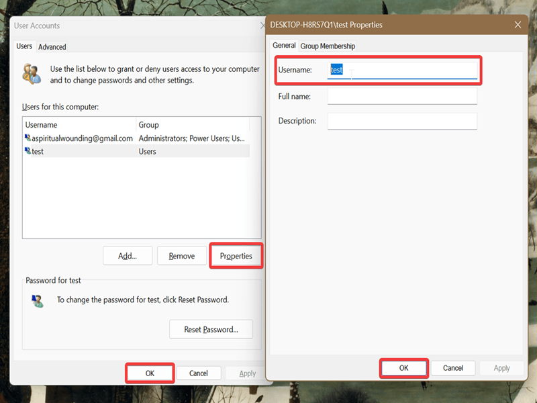Click Apply in test Properties dialog
Screen dimensions: 537x403
[501, 367]
